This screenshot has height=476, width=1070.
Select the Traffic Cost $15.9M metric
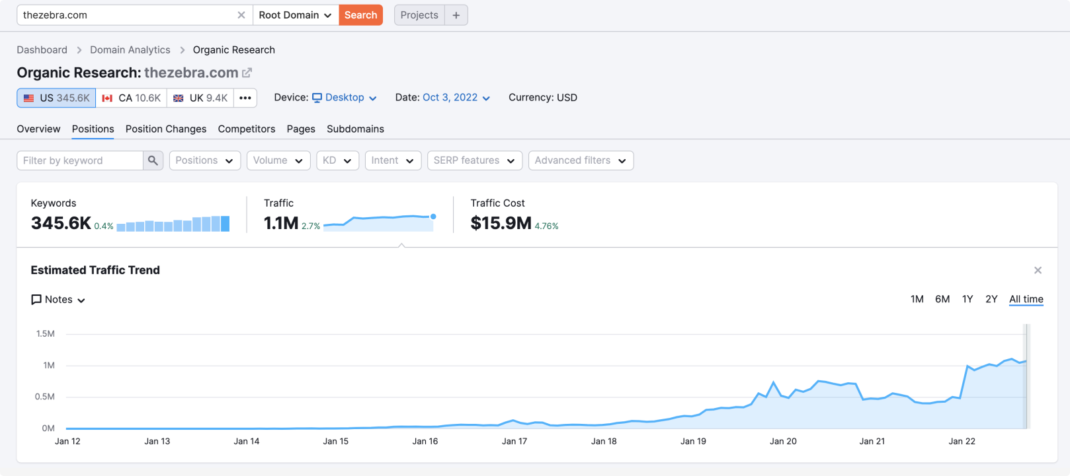pos(501,223)
